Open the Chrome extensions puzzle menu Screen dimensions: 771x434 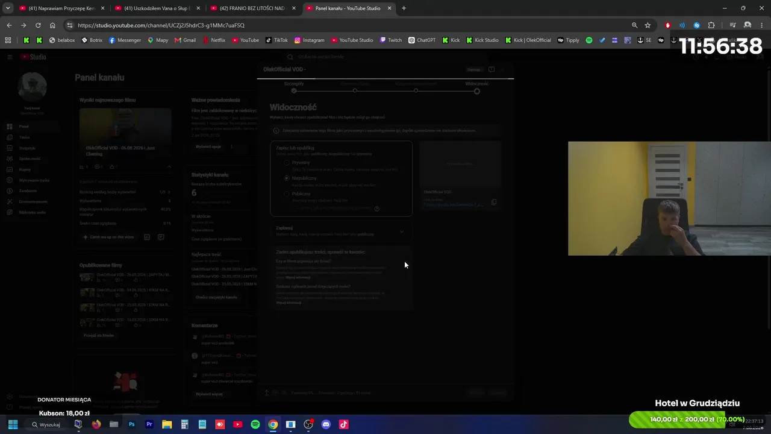click(711, 25)
